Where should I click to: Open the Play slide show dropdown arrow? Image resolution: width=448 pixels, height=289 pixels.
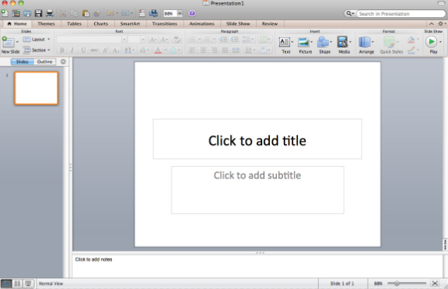pyautogui.click(x=440, y=42)
